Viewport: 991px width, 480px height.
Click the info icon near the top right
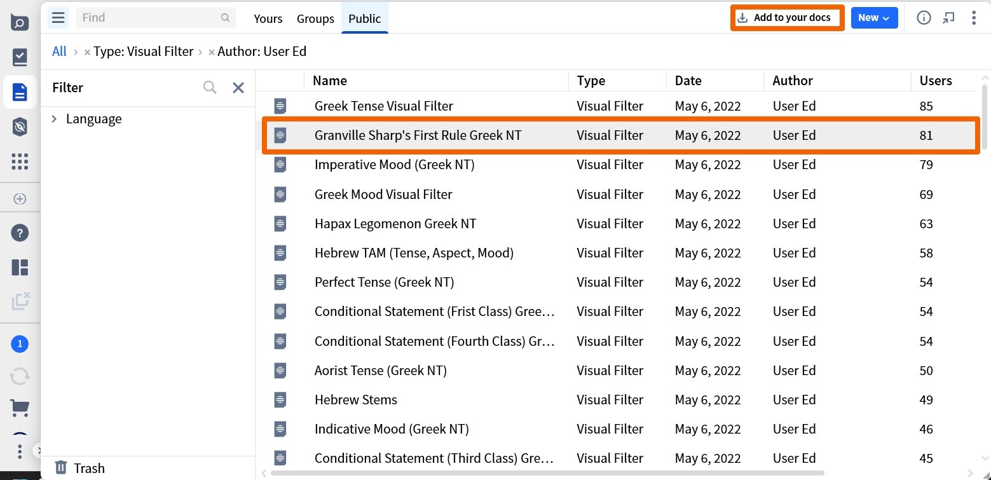click(924, 18)
